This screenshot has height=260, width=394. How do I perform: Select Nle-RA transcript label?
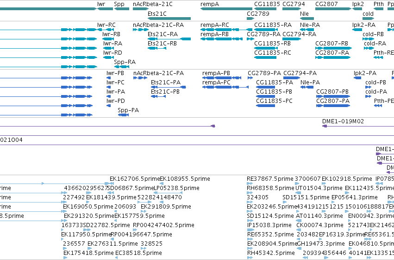(310, 25)
